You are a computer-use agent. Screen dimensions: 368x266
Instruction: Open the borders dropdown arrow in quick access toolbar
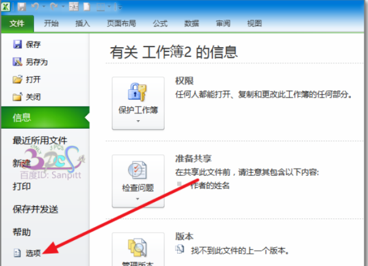tap(109, 7)
